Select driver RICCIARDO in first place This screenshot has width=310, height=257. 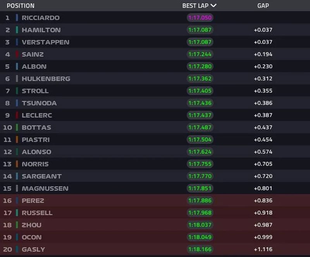point(41,18)
